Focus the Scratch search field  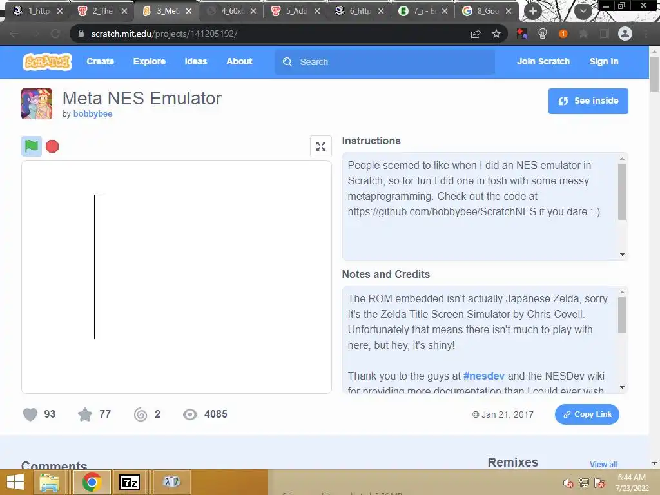[x=385, y=62]
